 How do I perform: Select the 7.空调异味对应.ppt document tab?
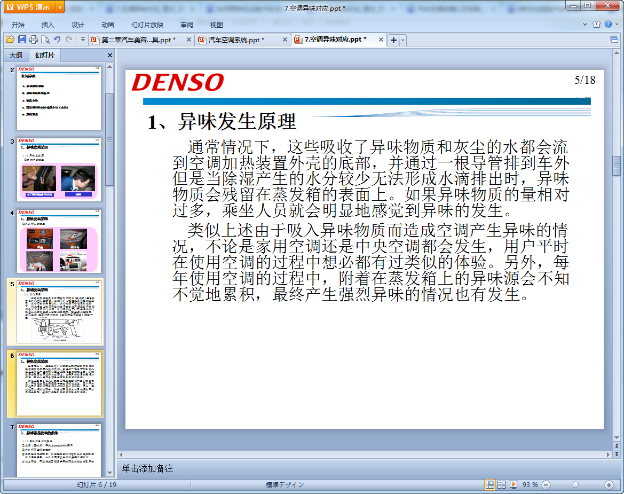point(335,40)
